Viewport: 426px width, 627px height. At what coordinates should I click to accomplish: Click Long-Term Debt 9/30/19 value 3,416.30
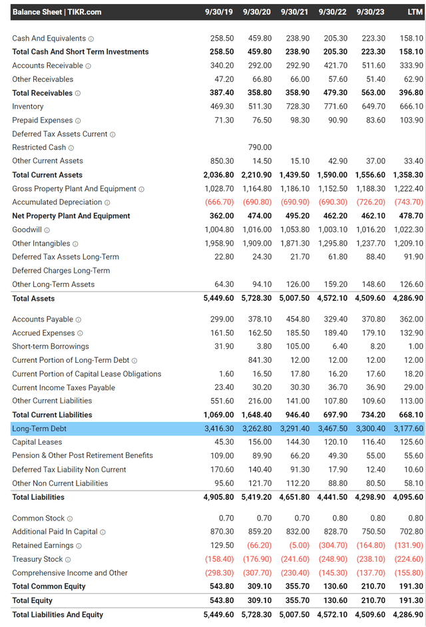pos(219,429)
